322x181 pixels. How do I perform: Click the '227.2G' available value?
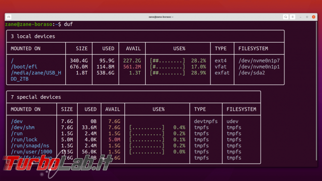132,60
